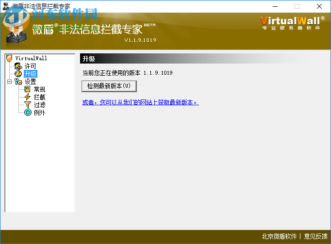Open the 过滤 filter settings
The width and height of the screenshot is (331, 244).
pyautogui.click(x=39, y=105)
